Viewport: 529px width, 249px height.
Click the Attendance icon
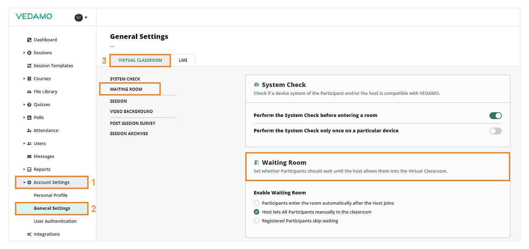(29, 131)
